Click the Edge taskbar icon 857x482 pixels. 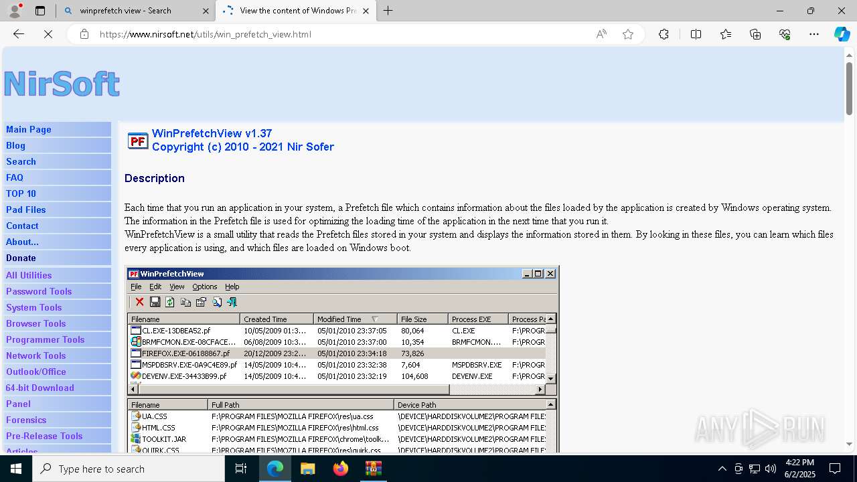pos(275,469)
